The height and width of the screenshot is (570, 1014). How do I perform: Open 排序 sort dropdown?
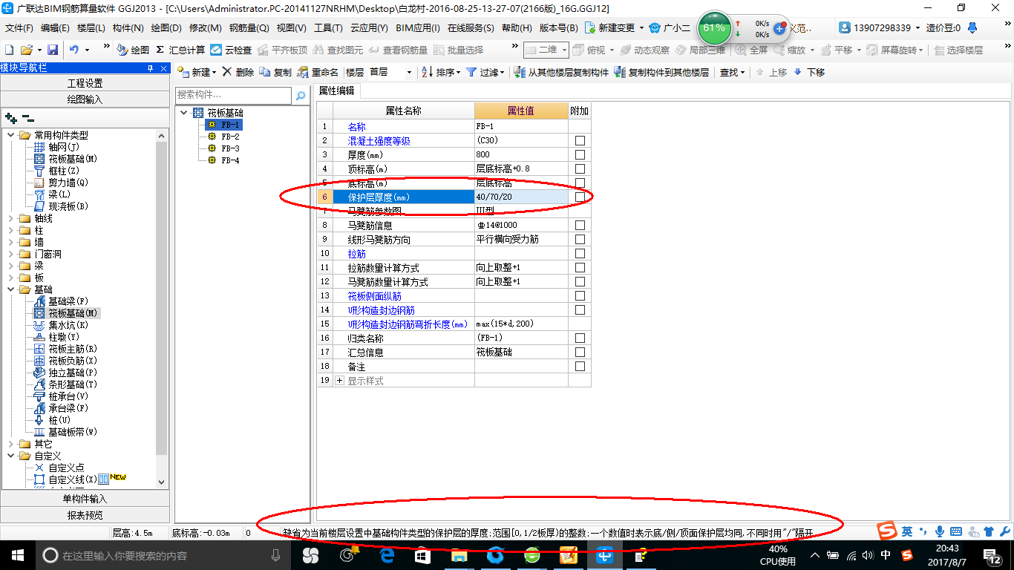point(441,72)
